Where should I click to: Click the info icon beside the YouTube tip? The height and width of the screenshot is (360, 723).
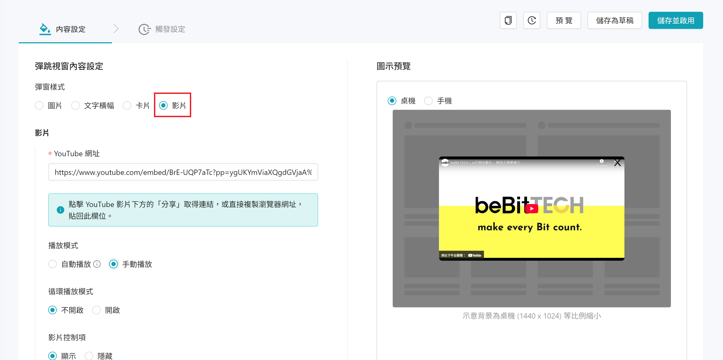(x=60, y=210)
